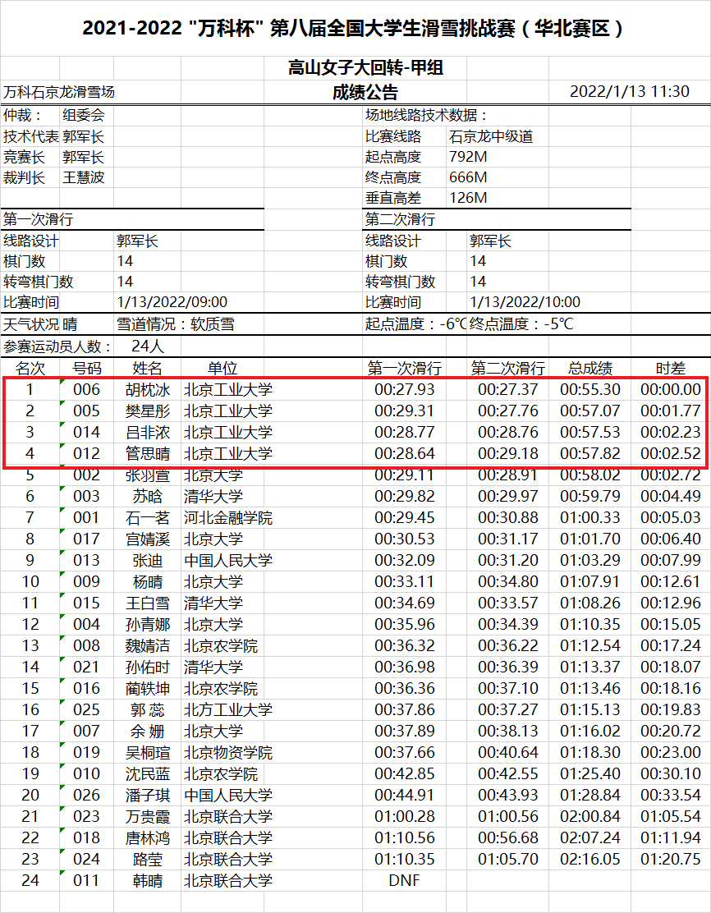Click athlete name 王白雪
This screenshot has width=711, height=913.
(x=147, y=603)
